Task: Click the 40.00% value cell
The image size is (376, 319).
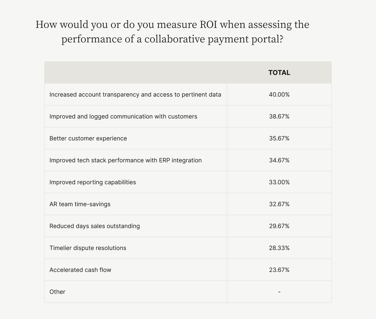Action: click(279, 95)
